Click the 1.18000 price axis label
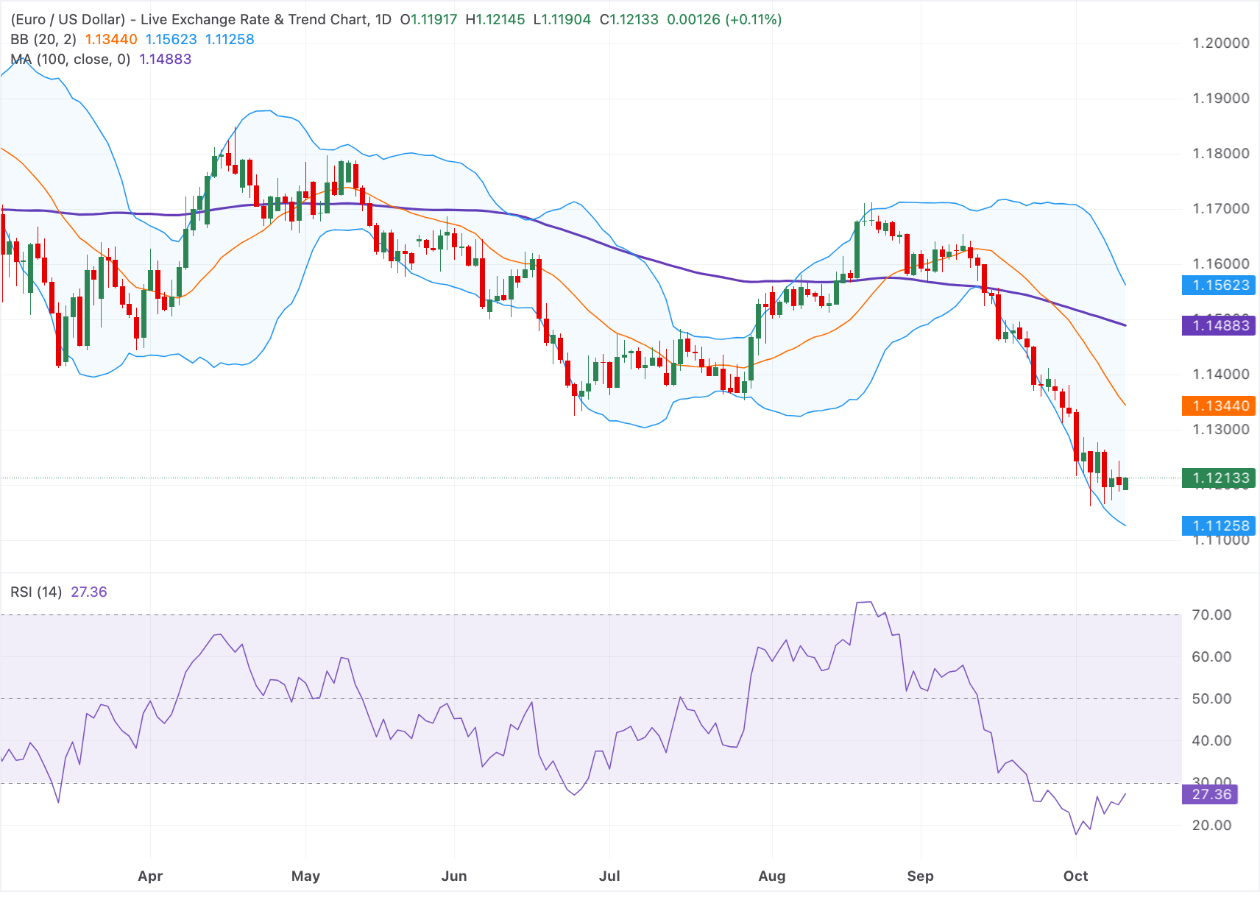The image size is (1260, 900). (1221, 153)
